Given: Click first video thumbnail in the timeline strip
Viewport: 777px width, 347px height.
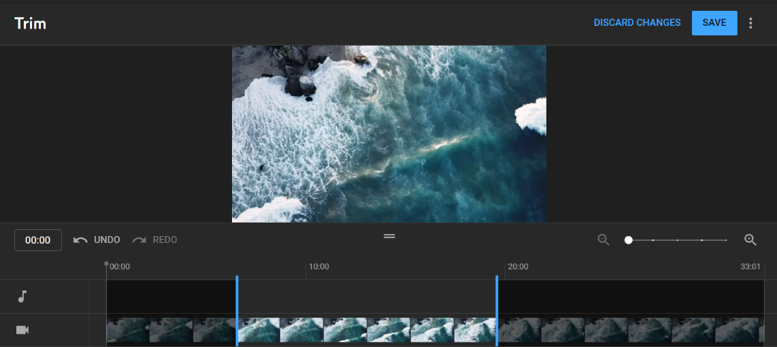Looking at the screenshot, I should click(x=128, y=330).
